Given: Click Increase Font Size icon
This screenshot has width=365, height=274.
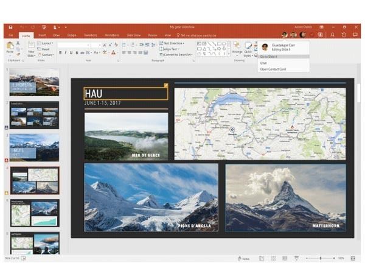Looking at the screenshot, I should tap(105, 45).
